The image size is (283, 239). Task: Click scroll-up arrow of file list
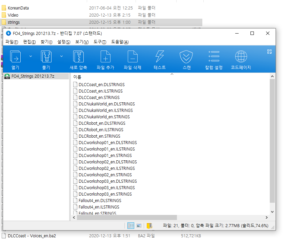point(272,76)
